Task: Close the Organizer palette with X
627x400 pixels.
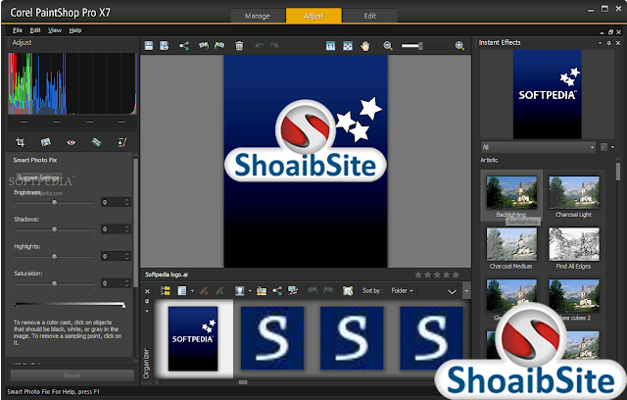Action: [147, 291]
